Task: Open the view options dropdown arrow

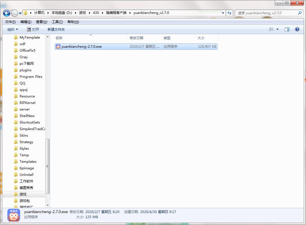Action: [x=278, y=29]
